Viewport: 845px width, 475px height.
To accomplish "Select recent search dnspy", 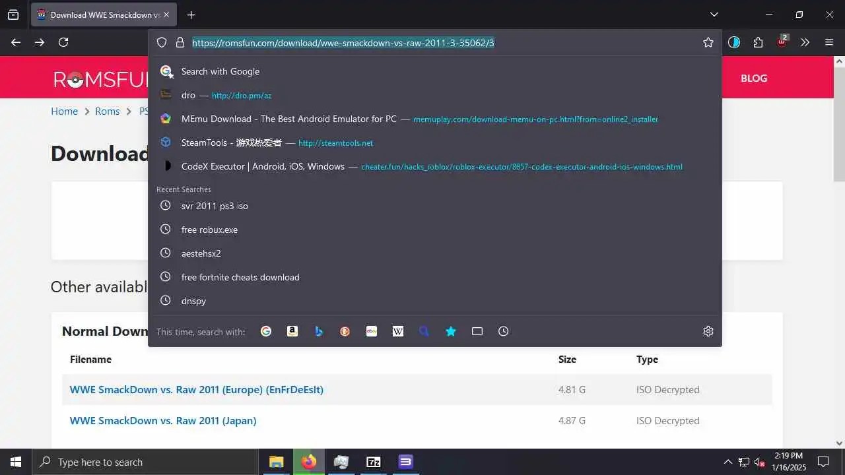I will coord(435,301).
